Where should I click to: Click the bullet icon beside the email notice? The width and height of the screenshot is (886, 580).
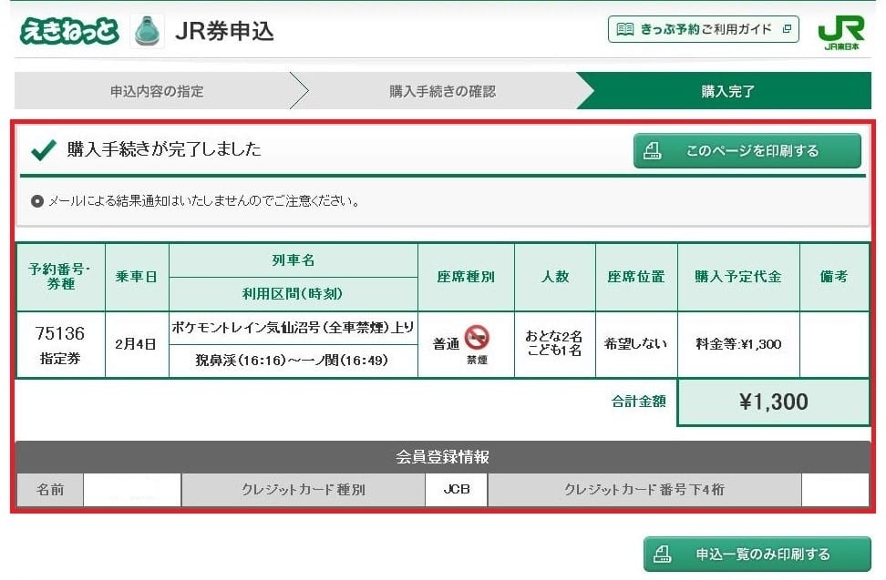pyautogui.click(x=37, y=201)
